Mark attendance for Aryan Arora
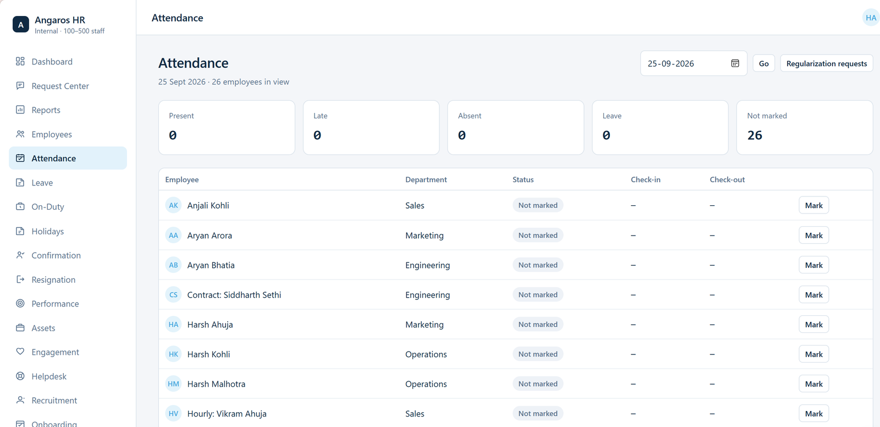The height and width of the screenshot is (427, 880). tap(813, 235)
